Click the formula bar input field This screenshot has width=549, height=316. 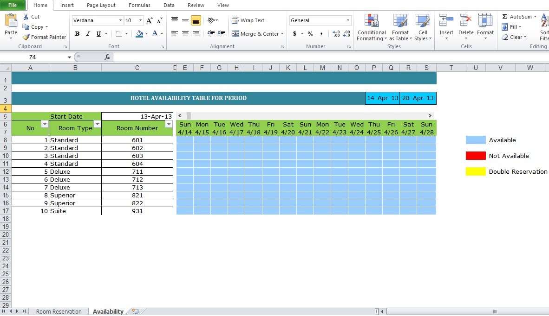(331, 57)
